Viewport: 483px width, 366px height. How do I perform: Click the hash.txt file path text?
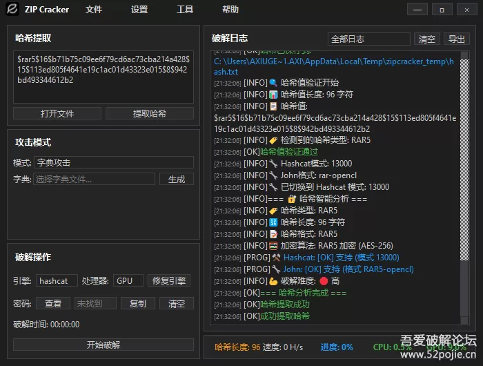point(333,66)
